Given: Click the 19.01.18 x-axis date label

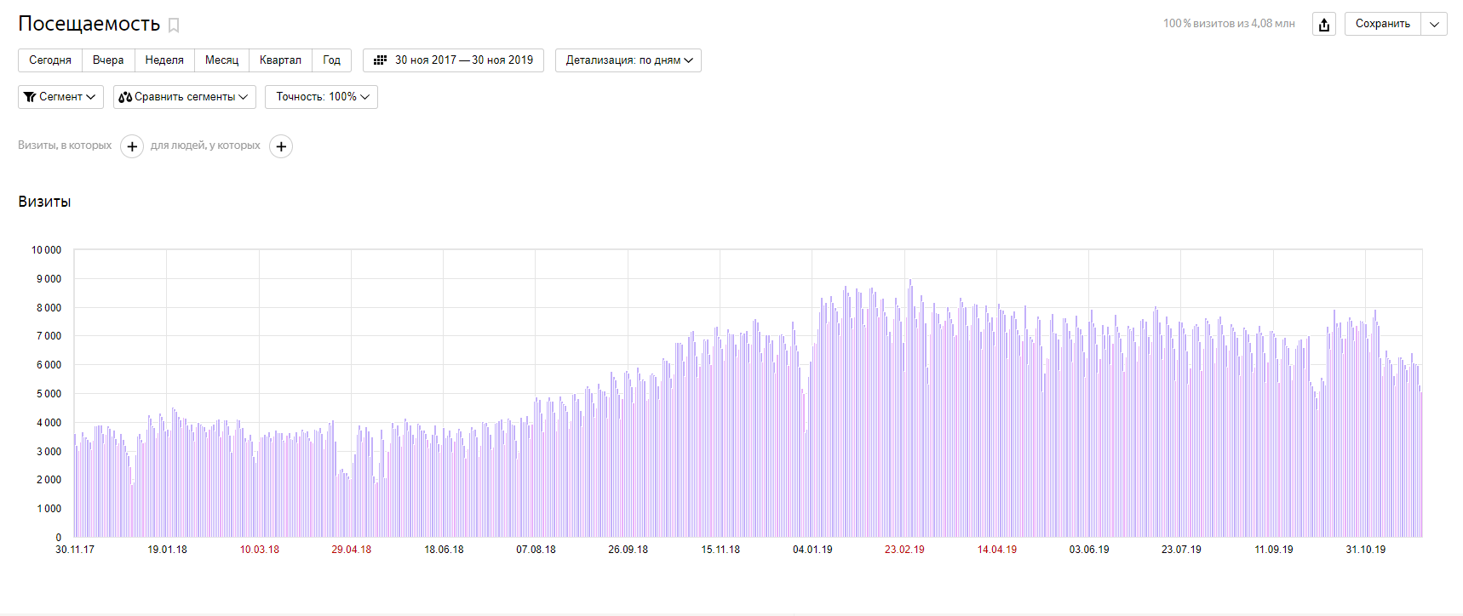Looking at the screenshot, I should pyautogui.click(x=167, y=550).
